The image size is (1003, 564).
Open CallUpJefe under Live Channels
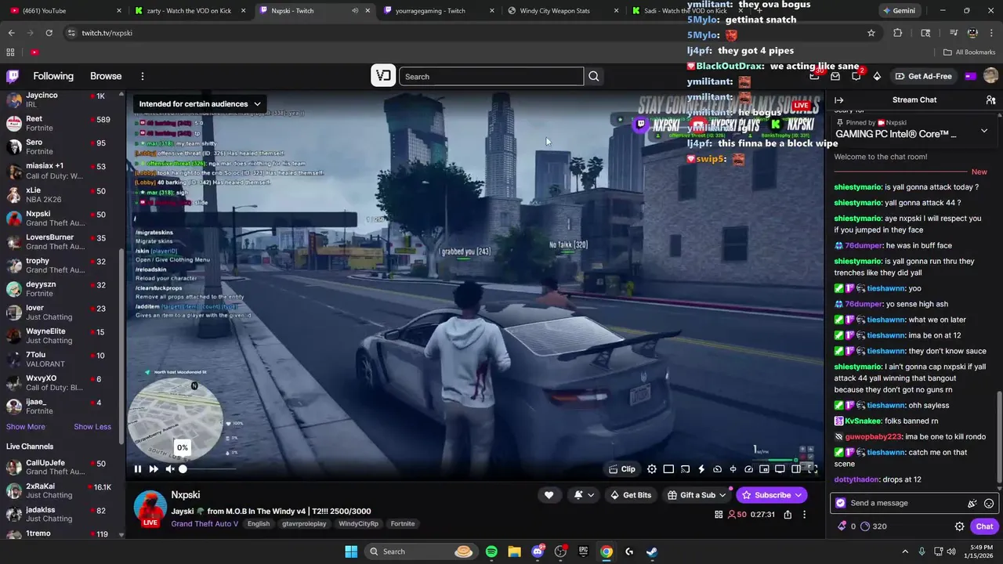pyautogui.click(x=61, y=467)
